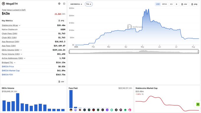Grab the left handle of date range slider

[x=69, y=52]
